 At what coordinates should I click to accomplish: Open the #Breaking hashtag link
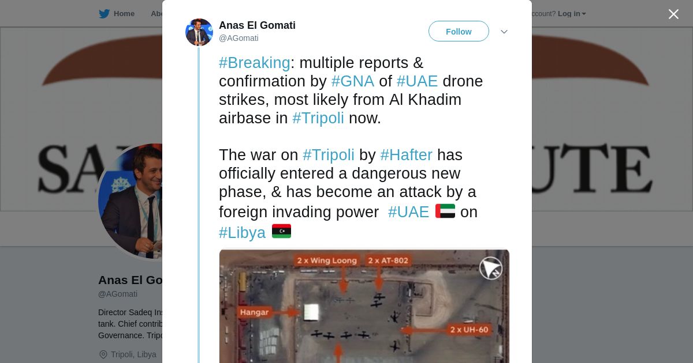(x=255, y=63)
